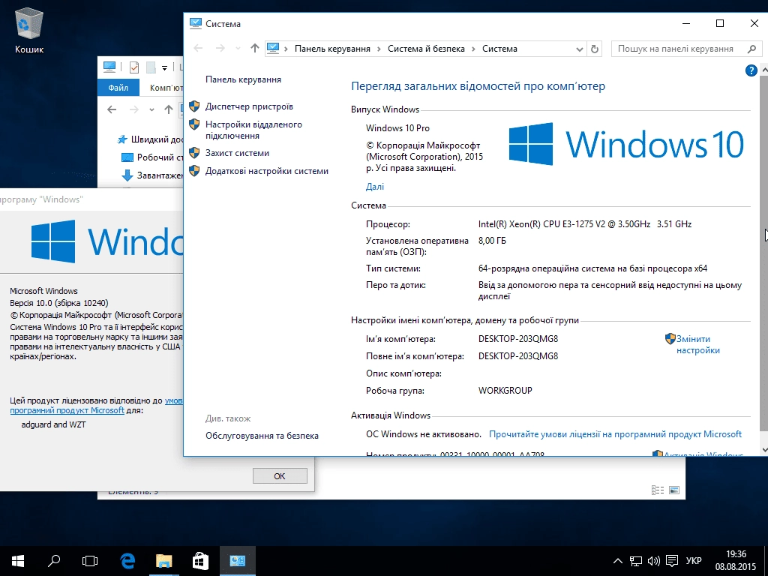Viewport: 768px width, 576px height.
Task: Switch Explorer to large icons view
Action: (x=674, y=490)
